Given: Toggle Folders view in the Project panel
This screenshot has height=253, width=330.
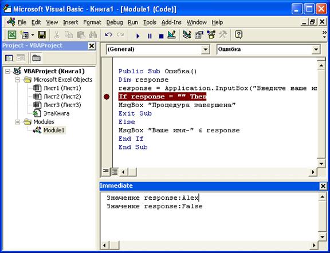Looking at the screenshot, I should point(36,58).
